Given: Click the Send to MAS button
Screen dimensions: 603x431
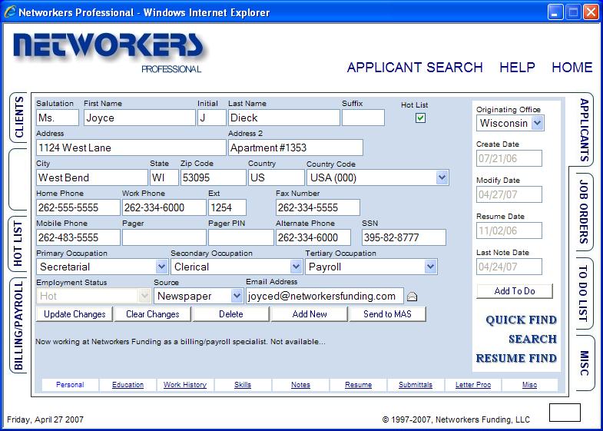Looking at the screenshot, I should (387, 314).
